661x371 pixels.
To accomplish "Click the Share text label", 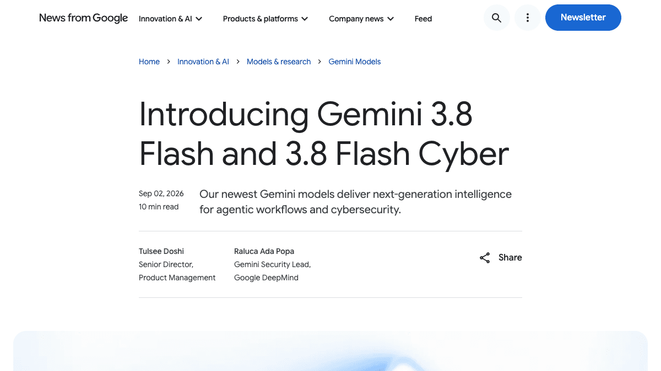I will click(x=510, y=257).
